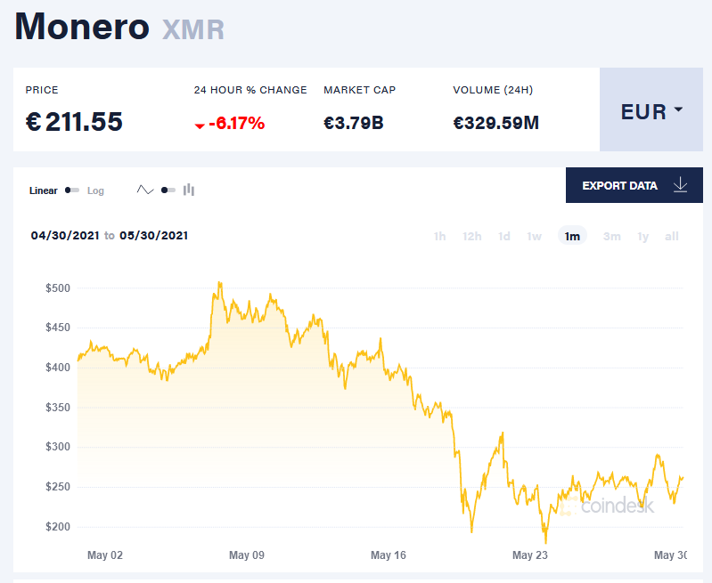Click the red down-triangle change indicator

click(200, 126)
